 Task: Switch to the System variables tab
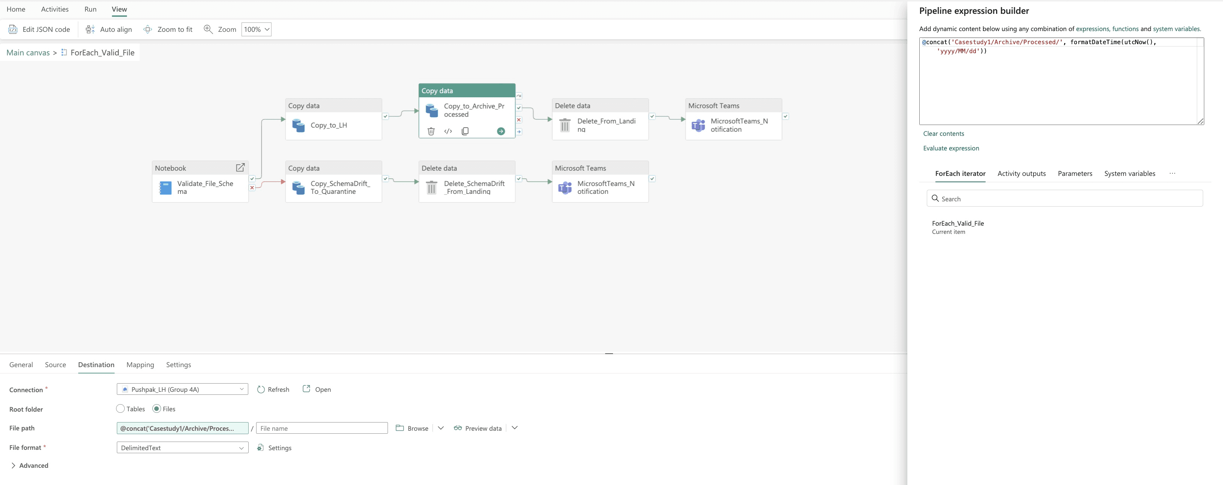1129,173
